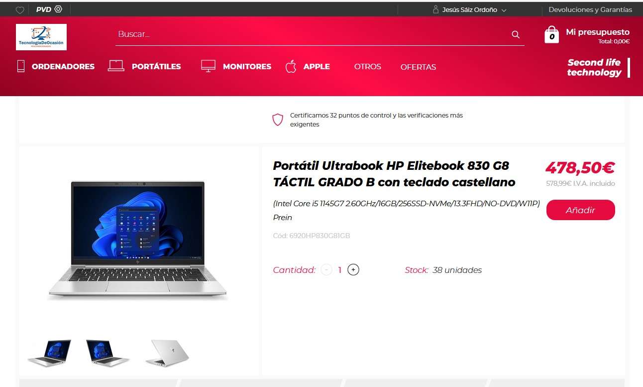Click the heart wishlist icon
This screenshot has width=643, height=387.
[x=20, y=10]
